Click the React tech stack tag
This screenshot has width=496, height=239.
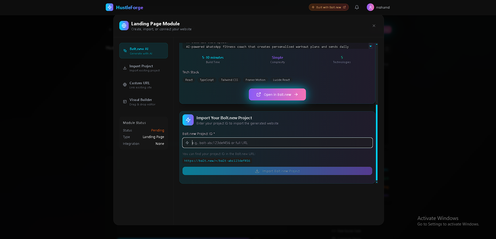(189, 80)
